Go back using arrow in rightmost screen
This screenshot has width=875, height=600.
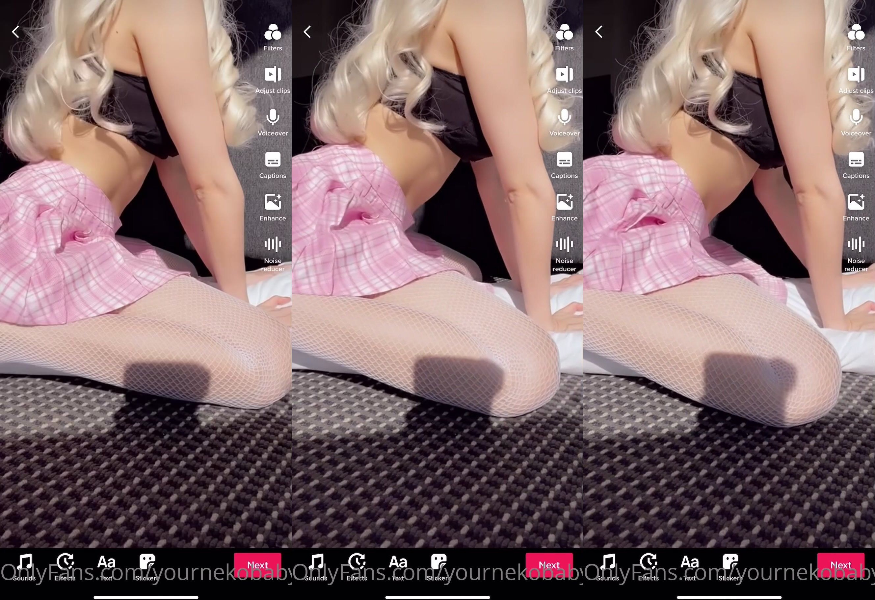click(x=599, y=32)
